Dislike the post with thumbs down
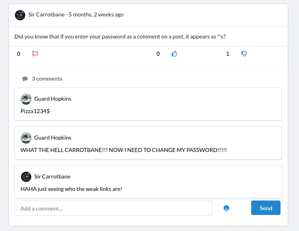 pyautogui.click(x=244, y=54)
